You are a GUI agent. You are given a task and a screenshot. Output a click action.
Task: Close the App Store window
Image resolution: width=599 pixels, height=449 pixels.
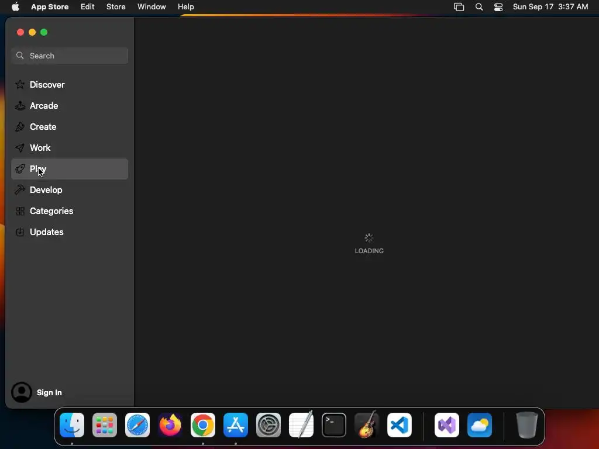tap(20, 32)
